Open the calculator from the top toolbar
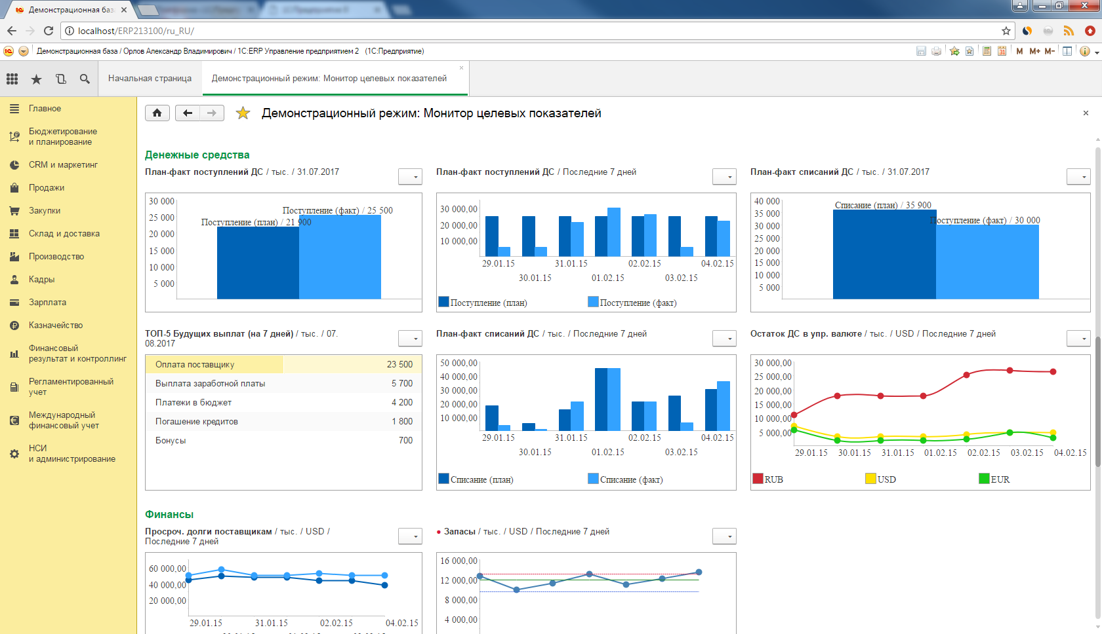This screenshot has width=1102, height=634. click(987, 51)
